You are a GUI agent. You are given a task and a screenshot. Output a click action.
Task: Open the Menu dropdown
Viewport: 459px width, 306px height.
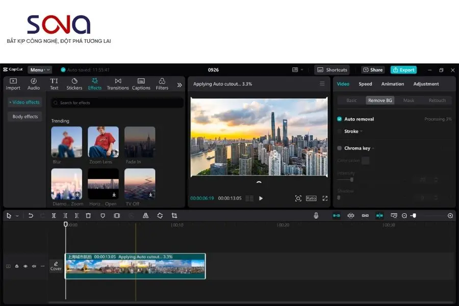point(40,70)
